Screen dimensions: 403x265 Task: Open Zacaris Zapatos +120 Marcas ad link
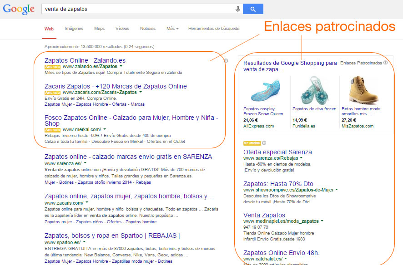[116, 86]
